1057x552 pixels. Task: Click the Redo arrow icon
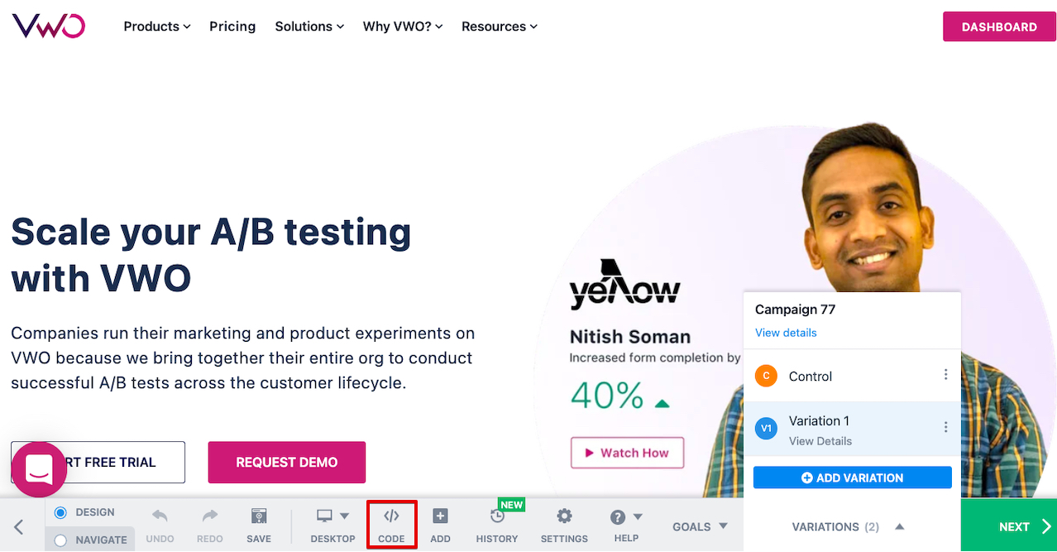pyautogui.click(x=210, y=516)
